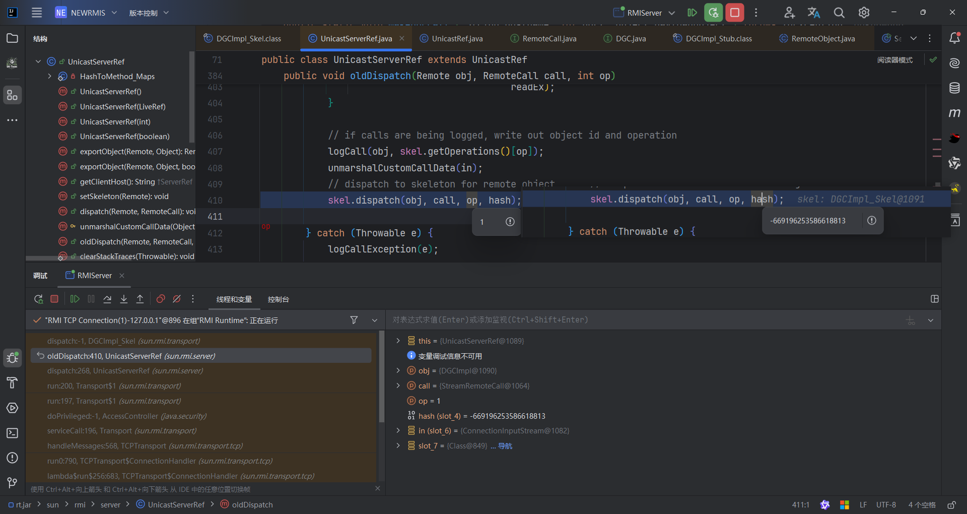
Task: Show more tool windows ellipsis
Action: point(12,120)
